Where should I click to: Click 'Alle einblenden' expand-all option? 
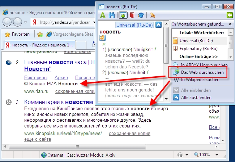pos(196,90)
